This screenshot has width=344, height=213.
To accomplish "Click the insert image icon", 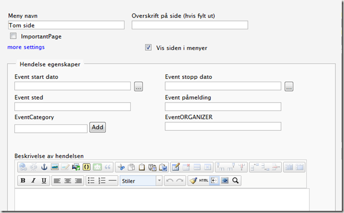I will [54, 167].
